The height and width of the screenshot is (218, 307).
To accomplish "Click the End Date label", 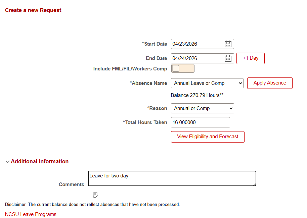I will 157,58.
